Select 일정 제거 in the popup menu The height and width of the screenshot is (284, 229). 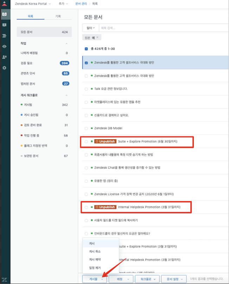(101, 268)
